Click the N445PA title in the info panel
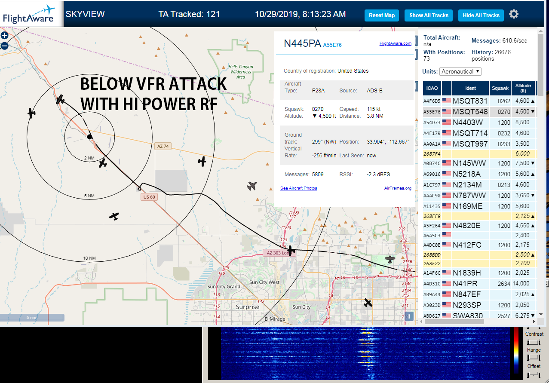Image resolution: width=549 pixels, height=383 pixels. pyautogui.click(x=302, y=43)
